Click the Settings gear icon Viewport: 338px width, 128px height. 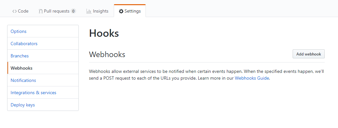(x=121, y=11)
